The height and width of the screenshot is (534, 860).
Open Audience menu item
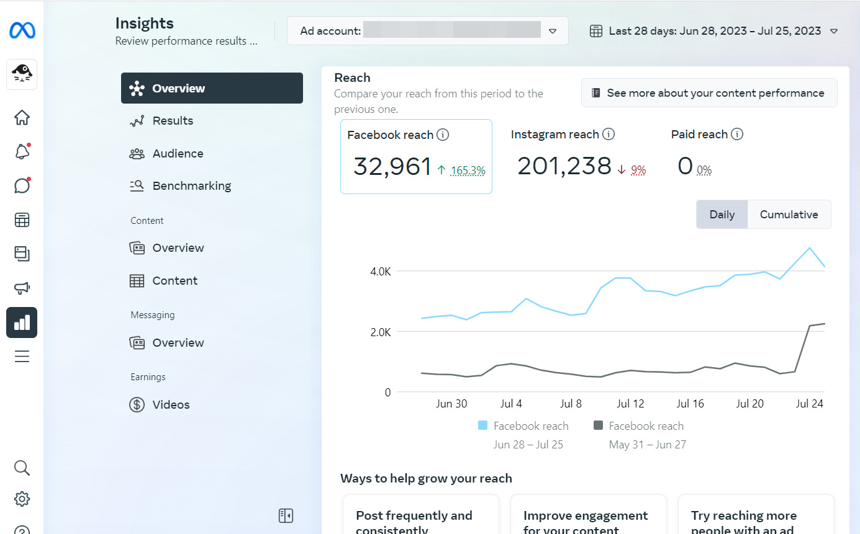pyautogui.click(x=212, y=153)
